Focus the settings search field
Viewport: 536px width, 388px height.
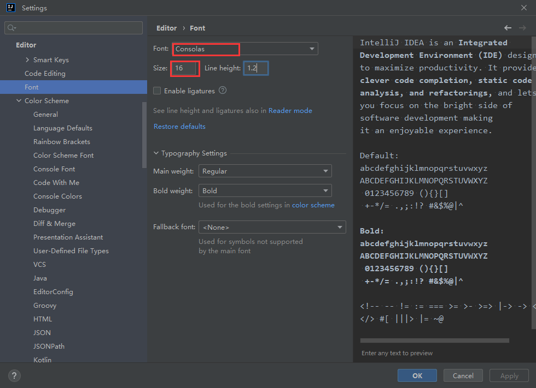point(73,28)
